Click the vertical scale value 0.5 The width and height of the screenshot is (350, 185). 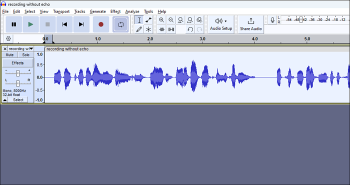pyautogui.click(x=39, y=64)
